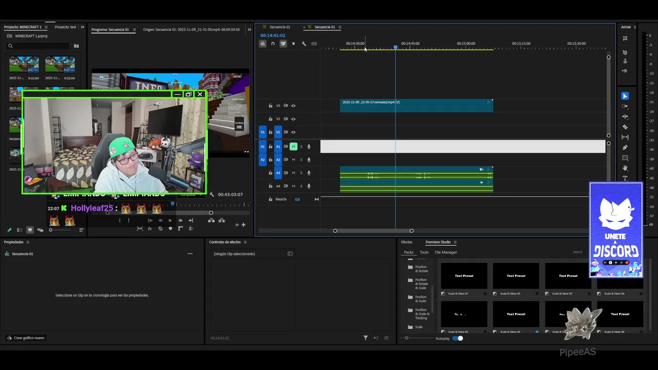Toggle V3 track output eye
658x370 pixels.
click(x=293, y=106)
